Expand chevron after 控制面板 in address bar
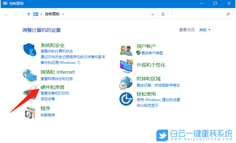Screen dimensions: 236x143 [x=63, y=14]
